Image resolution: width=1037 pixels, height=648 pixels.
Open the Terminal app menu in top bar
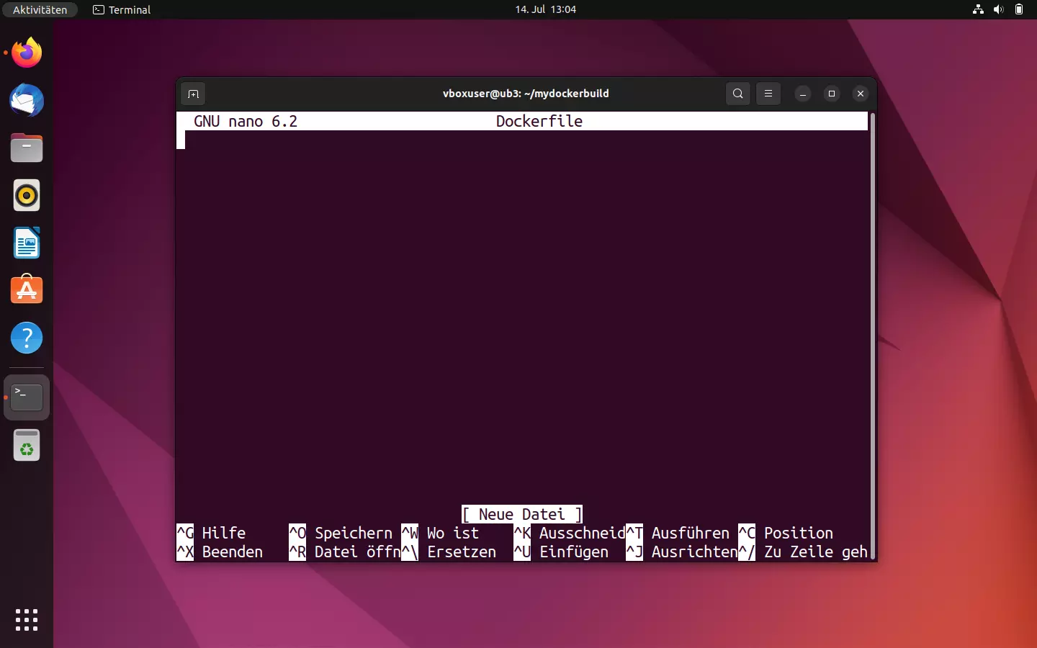(121, 9)
